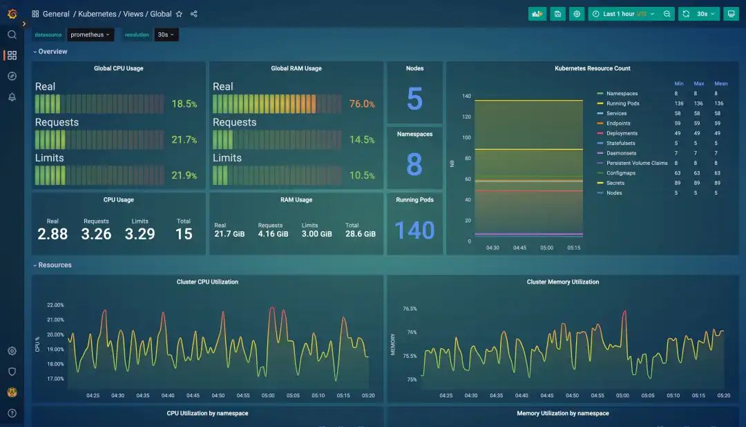Open the Alerting bell icon
Image resolution: width=746 pixels, height=427 pixels.
(12, 97)
